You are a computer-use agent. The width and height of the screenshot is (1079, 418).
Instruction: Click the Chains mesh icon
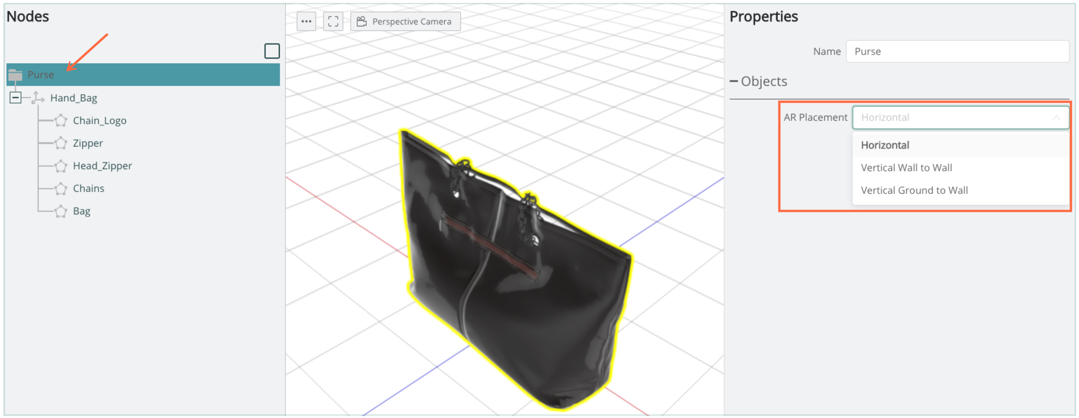[60, 189]
